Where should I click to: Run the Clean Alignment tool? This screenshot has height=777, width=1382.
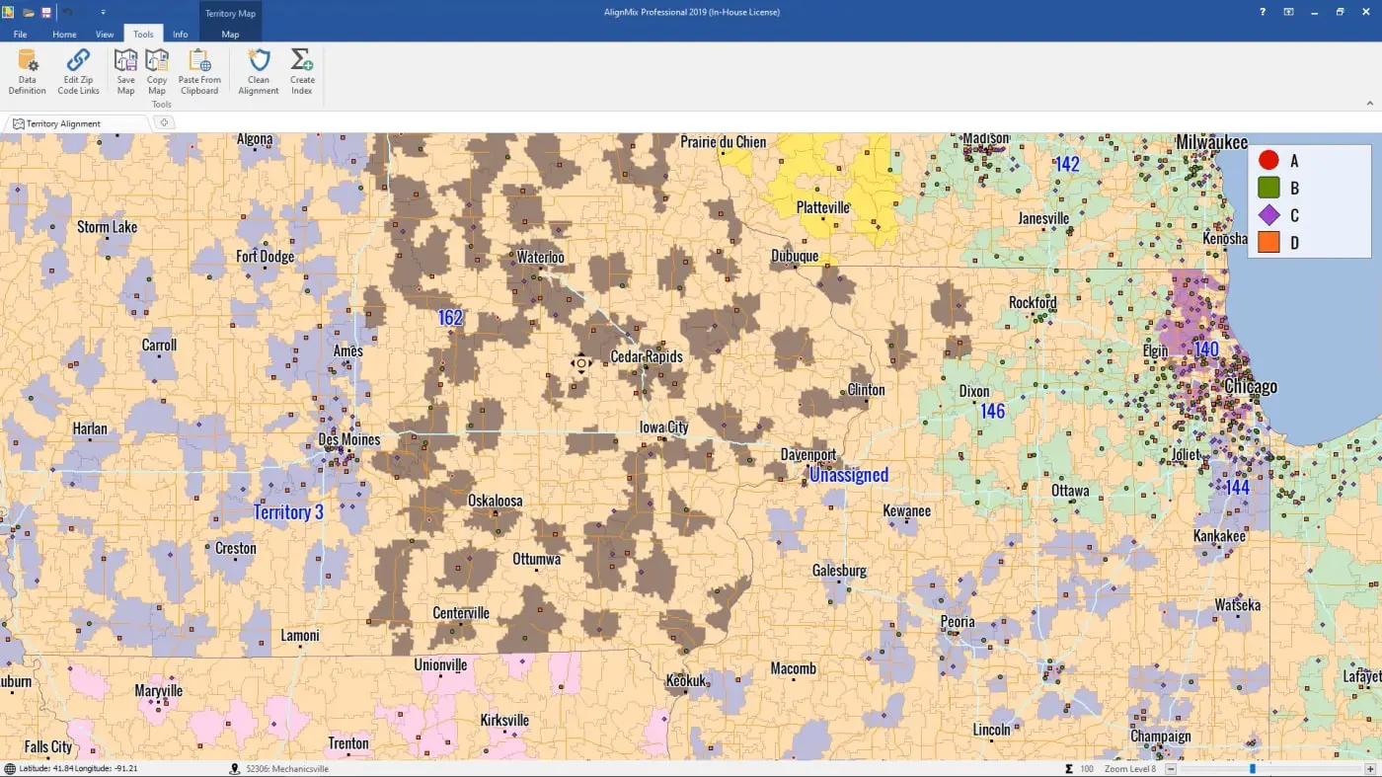259,72
